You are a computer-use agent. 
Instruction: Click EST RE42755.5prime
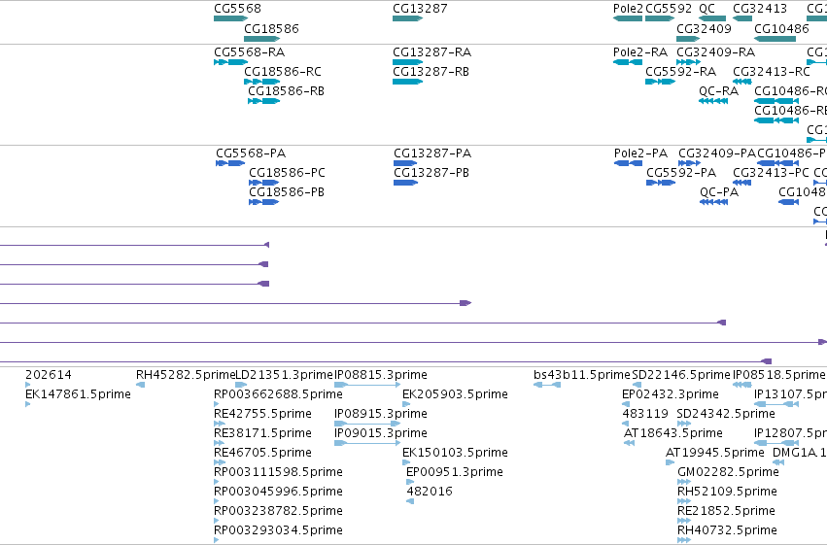[x=262, y=414]
